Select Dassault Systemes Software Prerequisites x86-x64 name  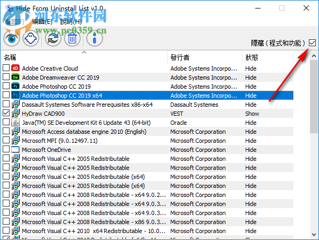[x=87, y=105]
